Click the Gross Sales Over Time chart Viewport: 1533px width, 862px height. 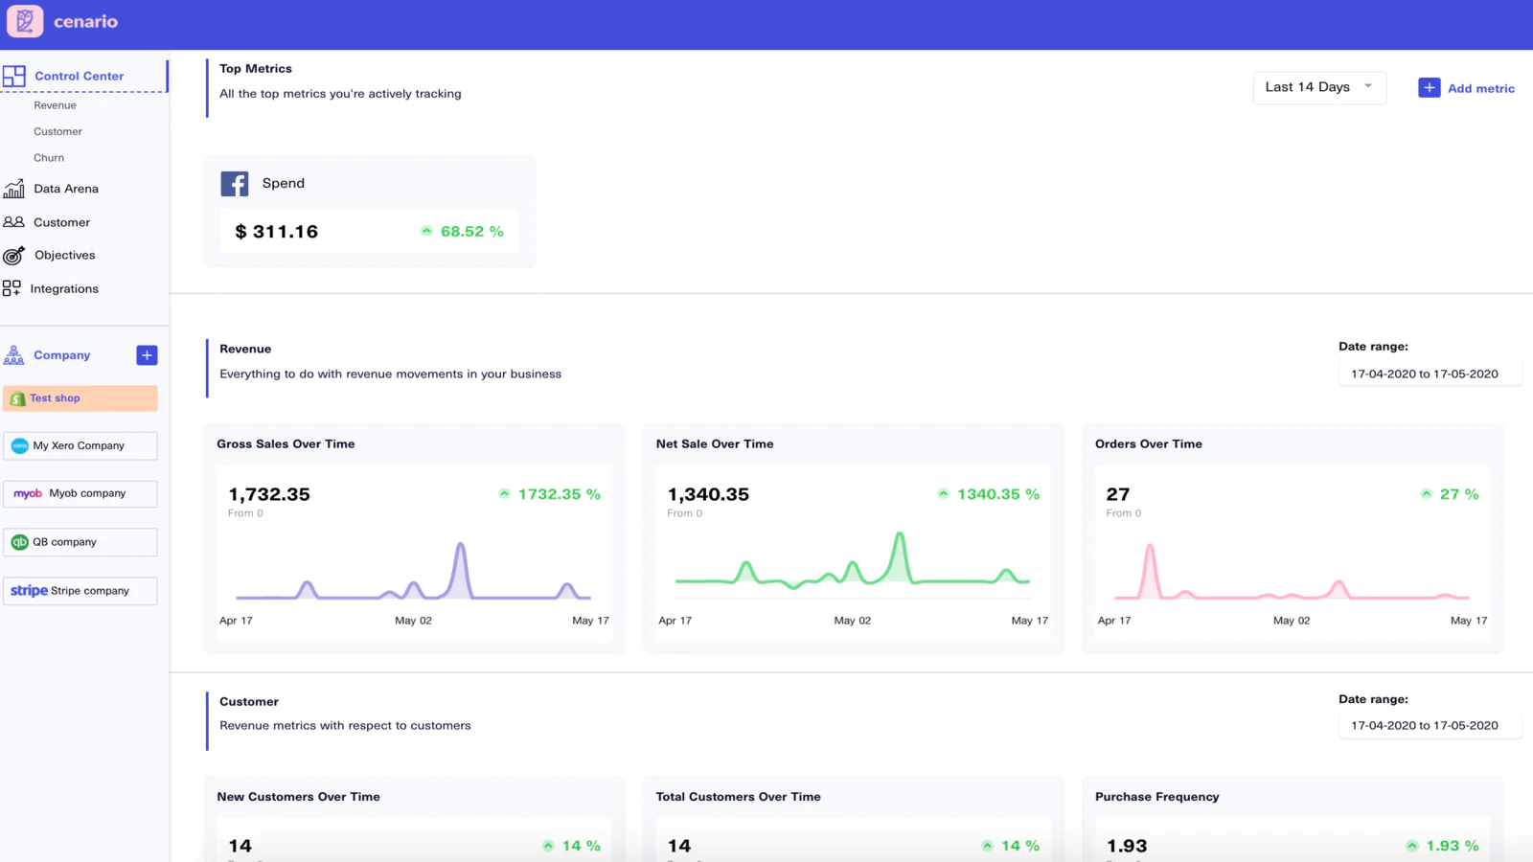414,572
